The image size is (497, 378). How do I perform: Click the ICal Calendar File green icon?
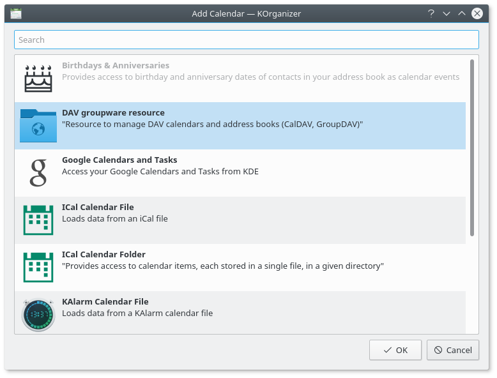38,220
